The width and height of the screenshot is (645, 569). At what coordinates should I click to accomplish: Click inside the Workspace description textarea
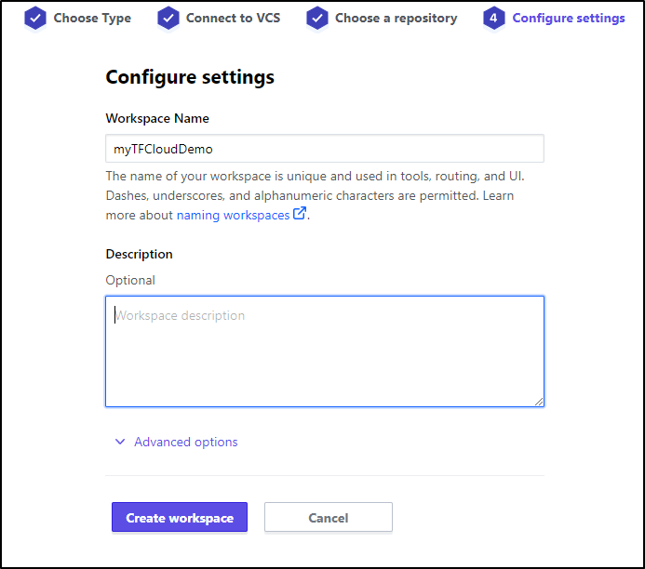click(325, 351)
